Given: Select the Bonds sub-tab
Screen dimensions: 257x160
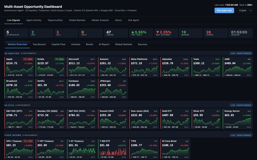Looking at the screenshot, I should click(x=90, y=44).
